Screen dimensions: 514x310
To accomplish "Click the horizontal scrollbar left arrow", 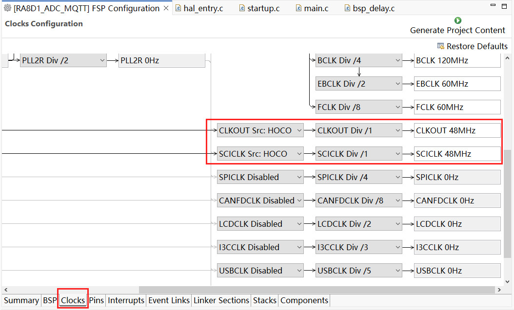I will (x=6, y=290).
